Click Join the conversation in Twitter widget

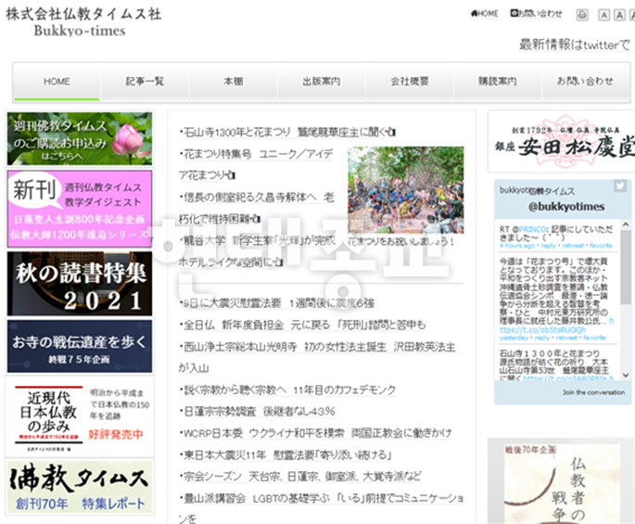click(x=593, y=392)
